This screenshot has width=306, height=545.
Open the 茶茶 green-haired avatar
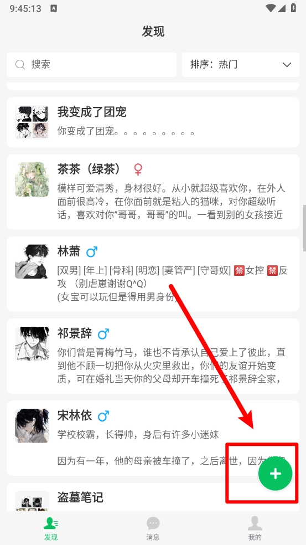coord(32,179)
